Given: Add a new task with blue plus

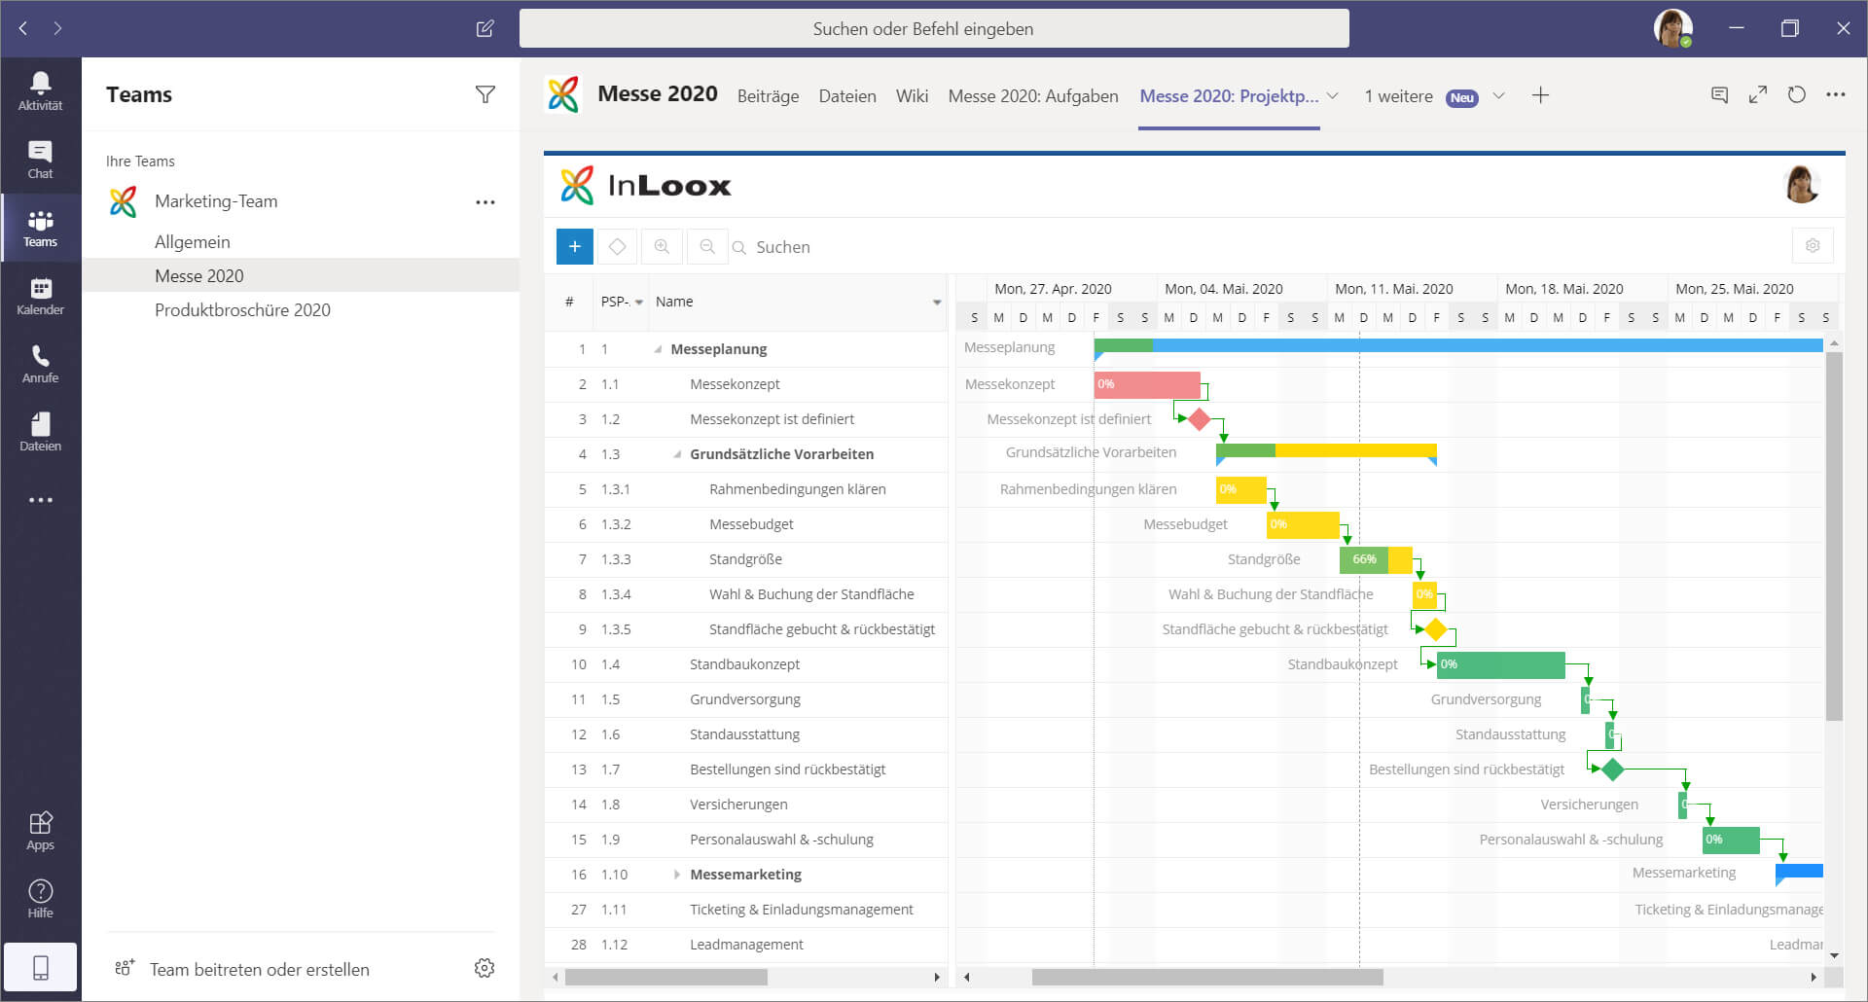Looking at the screenshot, I should (x=575, y=247).
